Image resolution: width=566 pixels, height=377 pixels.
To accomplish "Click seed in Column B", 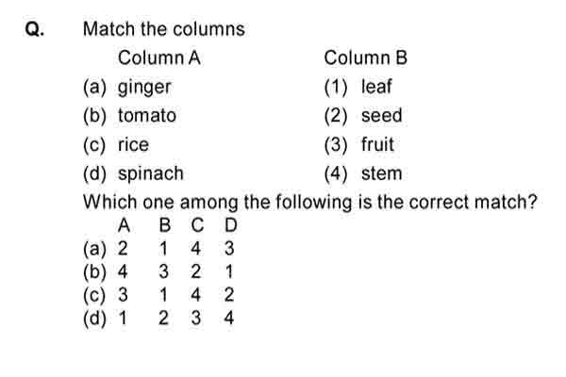I will 381,116.
